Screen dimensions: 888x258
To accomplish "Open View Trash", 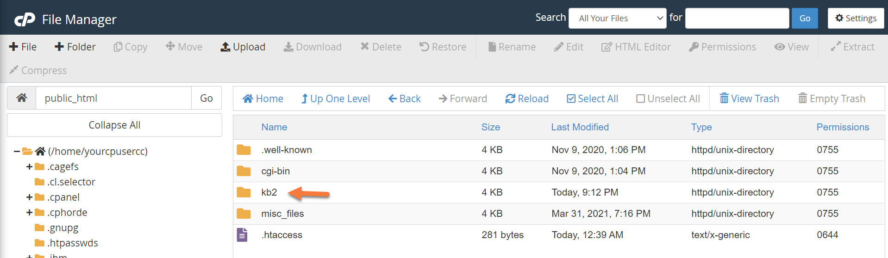I will pos(749,98).
